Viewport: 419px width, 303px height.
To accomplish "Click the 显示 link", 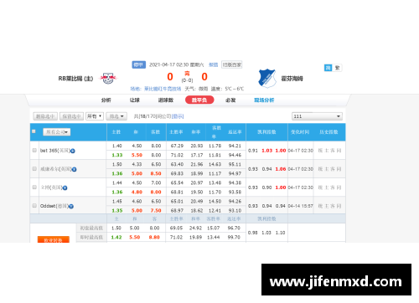I will click(178, 116).
